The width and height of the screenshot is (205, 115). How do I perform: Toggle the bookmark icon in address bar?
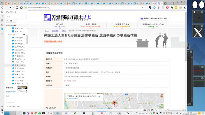[145, 8]
